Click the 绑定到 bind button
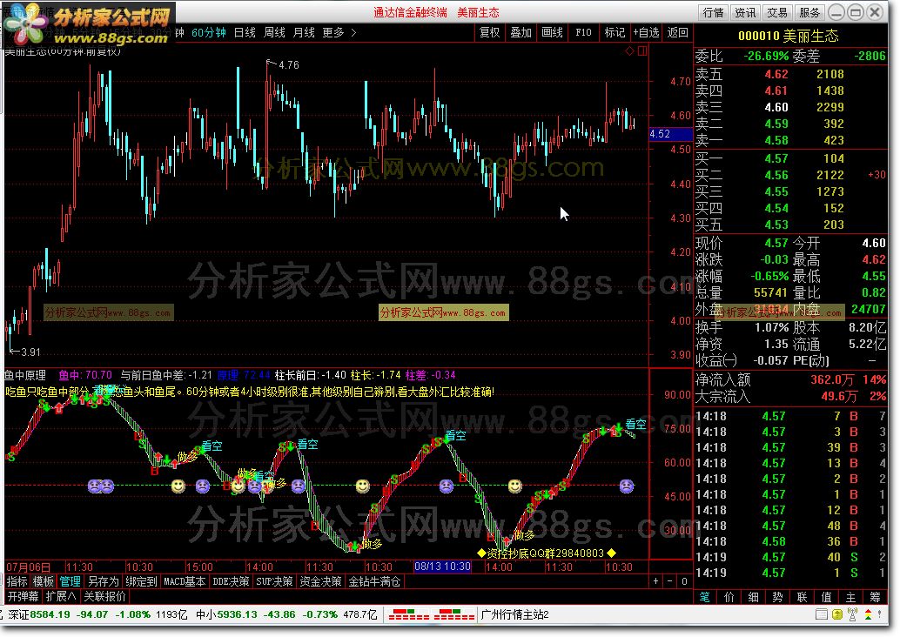The height and width of the screenshot is (637, 900). pos(142,581)
